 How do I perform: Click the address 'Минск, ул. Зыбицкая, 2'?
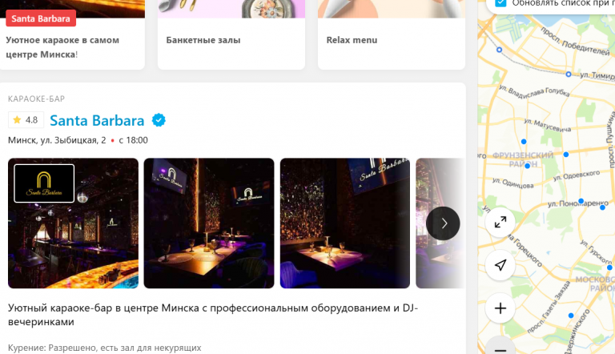pyautogui.click(x=57, y=140)
